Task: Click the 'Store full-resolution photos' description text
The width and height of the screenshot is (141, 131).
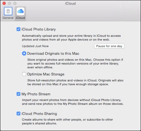Action: click(x=75, y=82)
